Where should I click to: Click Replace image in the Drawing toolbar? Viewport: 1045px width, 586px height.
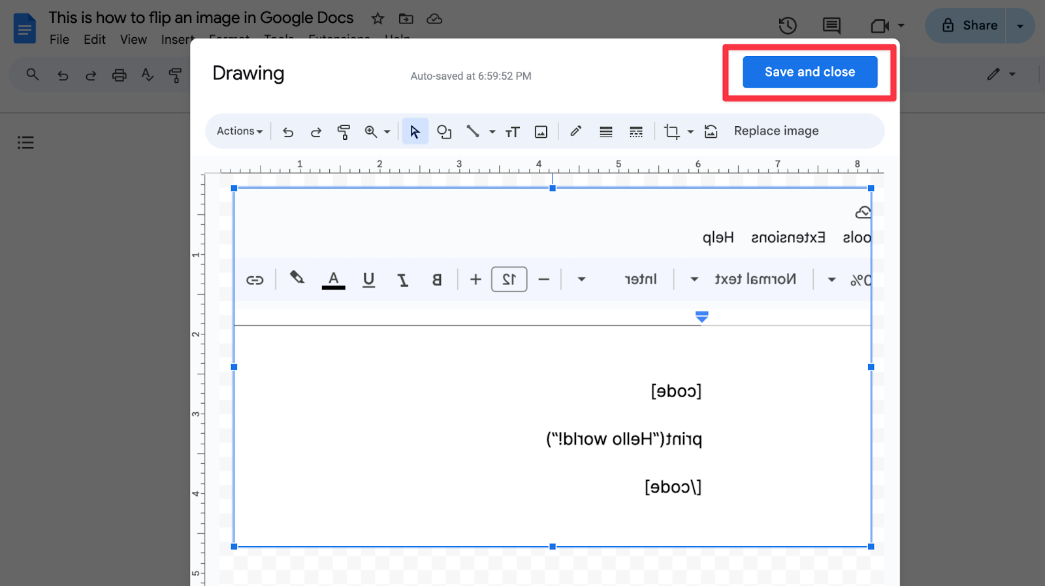(x=776, y=131)
